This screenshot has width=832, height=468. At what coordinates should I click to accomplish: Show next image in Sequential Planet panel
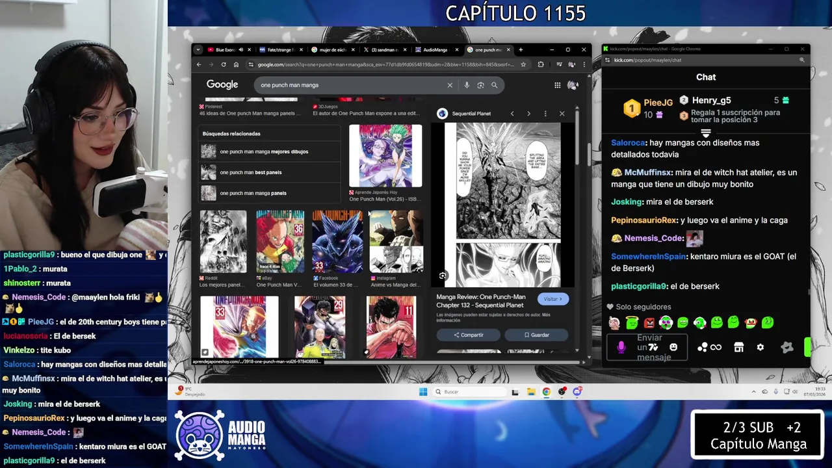tap(528, 114)
